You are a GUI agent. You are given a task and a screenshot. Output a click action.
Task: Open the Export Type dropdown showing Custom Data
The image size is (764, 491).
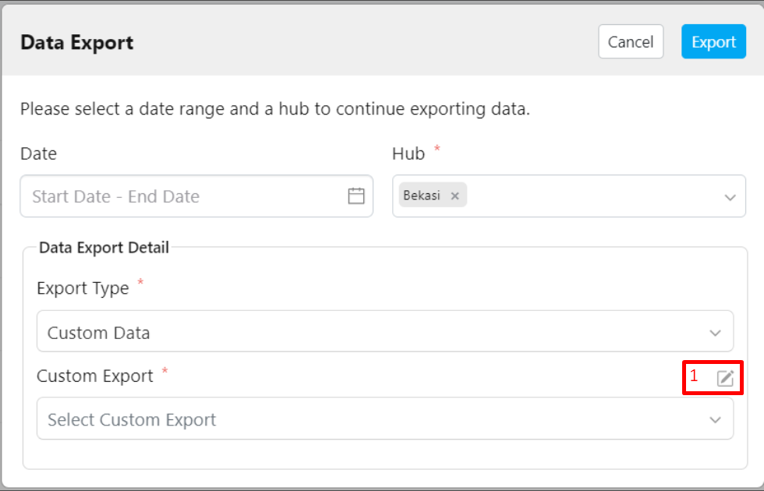(x=715, y=331)
